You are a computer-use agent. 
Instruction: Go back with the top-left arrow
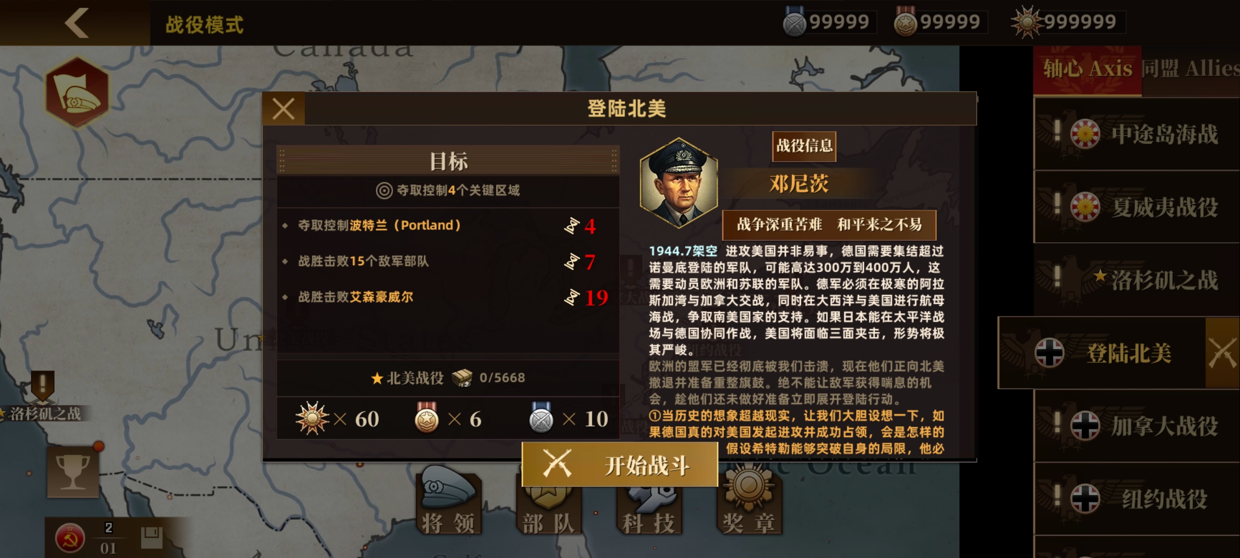tap(76, 23)
